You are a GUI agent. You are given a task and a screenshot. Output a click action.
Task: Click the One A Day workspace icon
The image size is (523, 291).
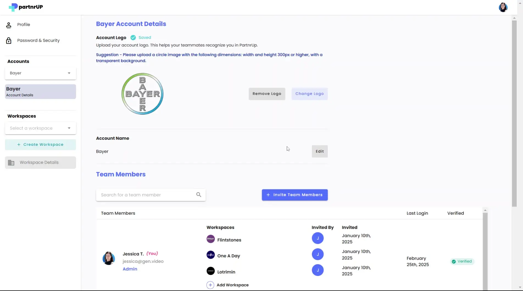[210, 255]
